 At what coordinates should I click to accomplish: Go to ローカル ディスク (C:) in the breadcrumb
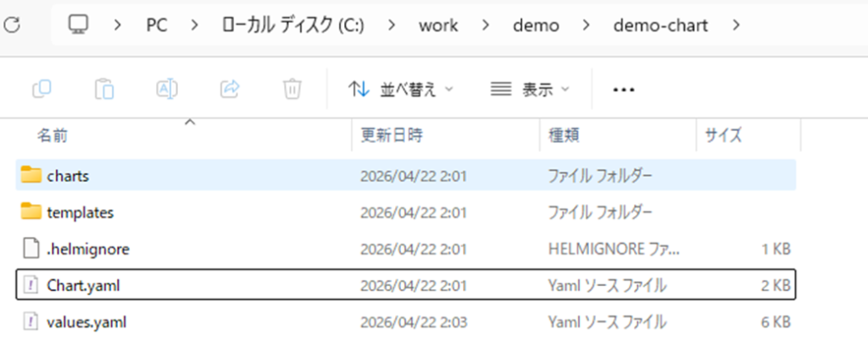tap(292, 25)
